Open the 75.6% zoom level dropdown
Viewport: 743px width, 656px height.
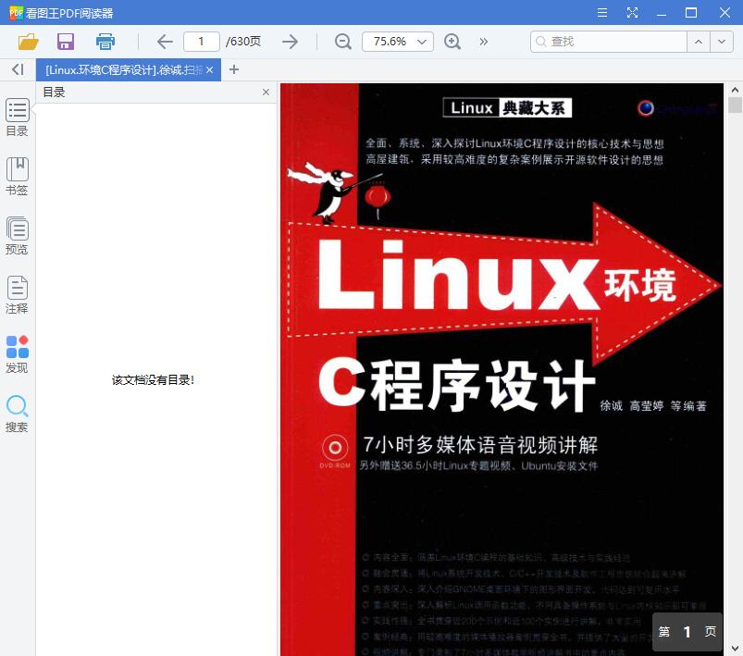398,42
